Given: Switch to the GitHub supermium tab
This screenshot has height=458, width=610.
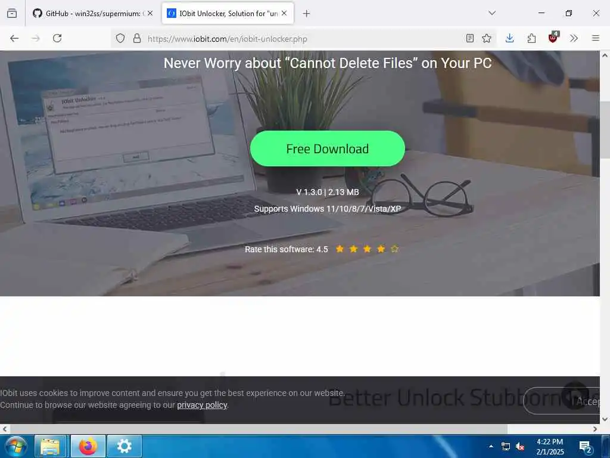Looking at the screenshot, I should pyautogui.click(x=92, y=13).
